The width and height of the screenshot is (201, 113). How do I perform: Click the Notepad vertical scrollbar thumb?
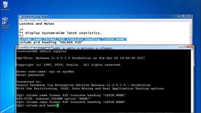191,37
